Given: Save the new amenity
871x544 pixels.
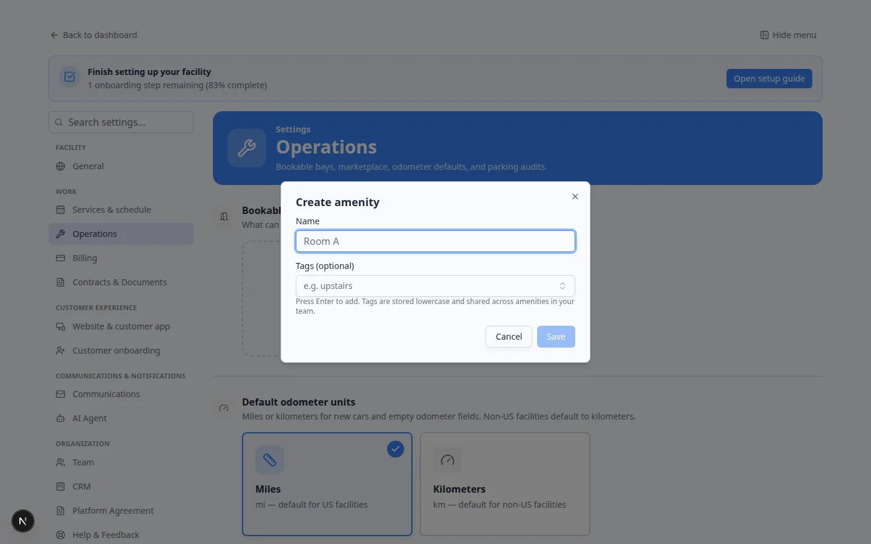Looking at the screenshot, I should (x=556, y=337).
